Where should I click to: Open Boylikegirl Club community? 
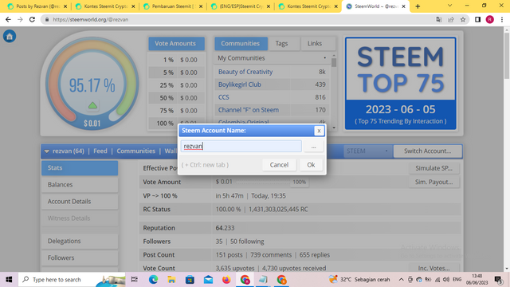(x=239, y=85)
